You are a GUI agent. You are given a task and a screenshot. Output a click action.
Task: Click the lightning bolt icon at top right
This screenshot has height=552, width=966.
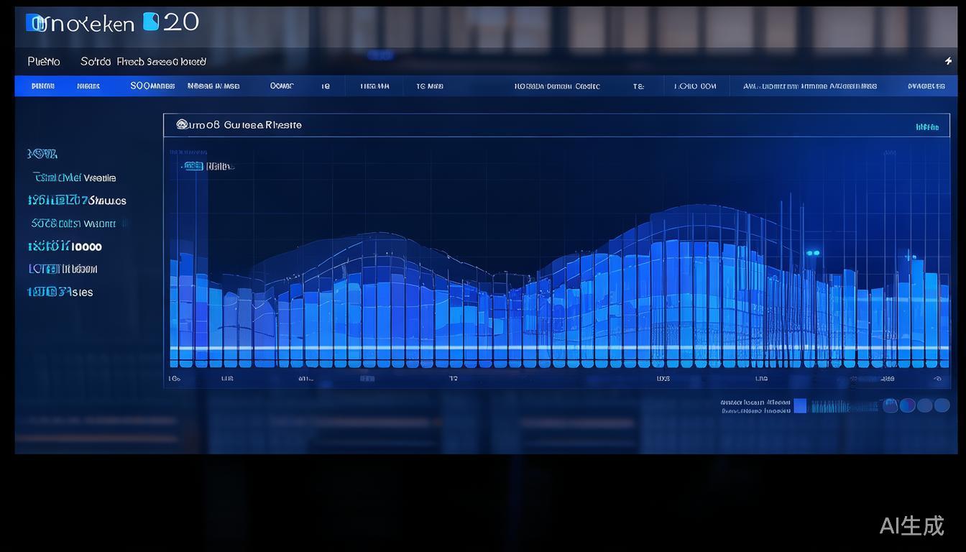pyautogui.click(x=948, y=61)
